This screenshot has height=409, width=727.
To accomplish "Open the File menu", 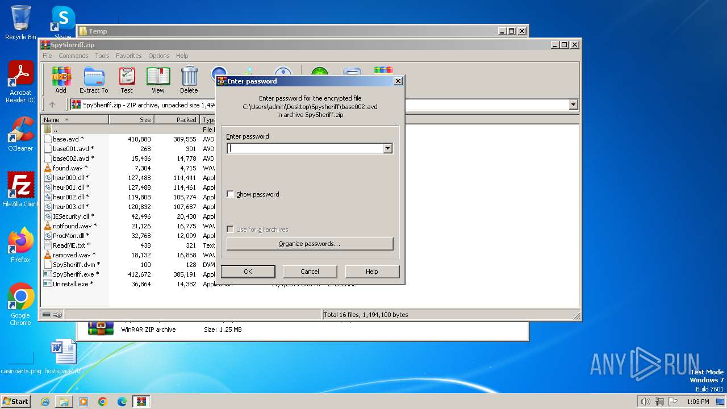I will point(47,56).
